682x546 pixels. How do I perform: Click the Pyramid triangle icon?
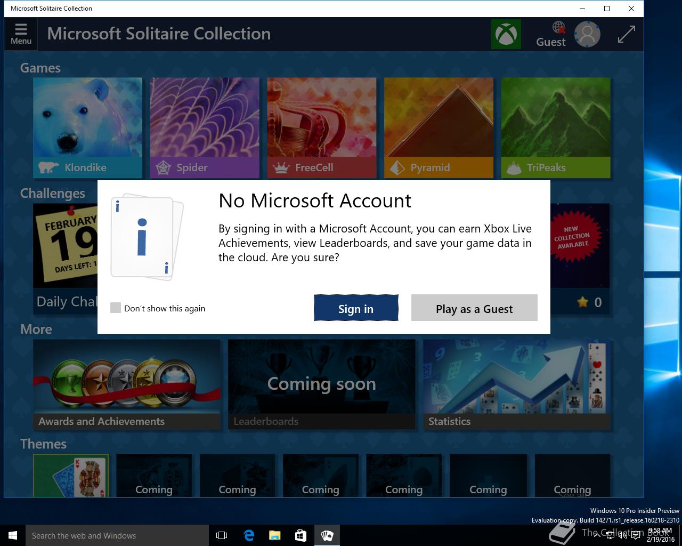pyautogui.click(x=397, y=168)
